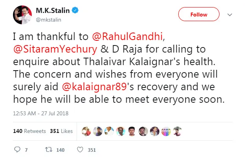Click the first liker avatar

(86, 131)
